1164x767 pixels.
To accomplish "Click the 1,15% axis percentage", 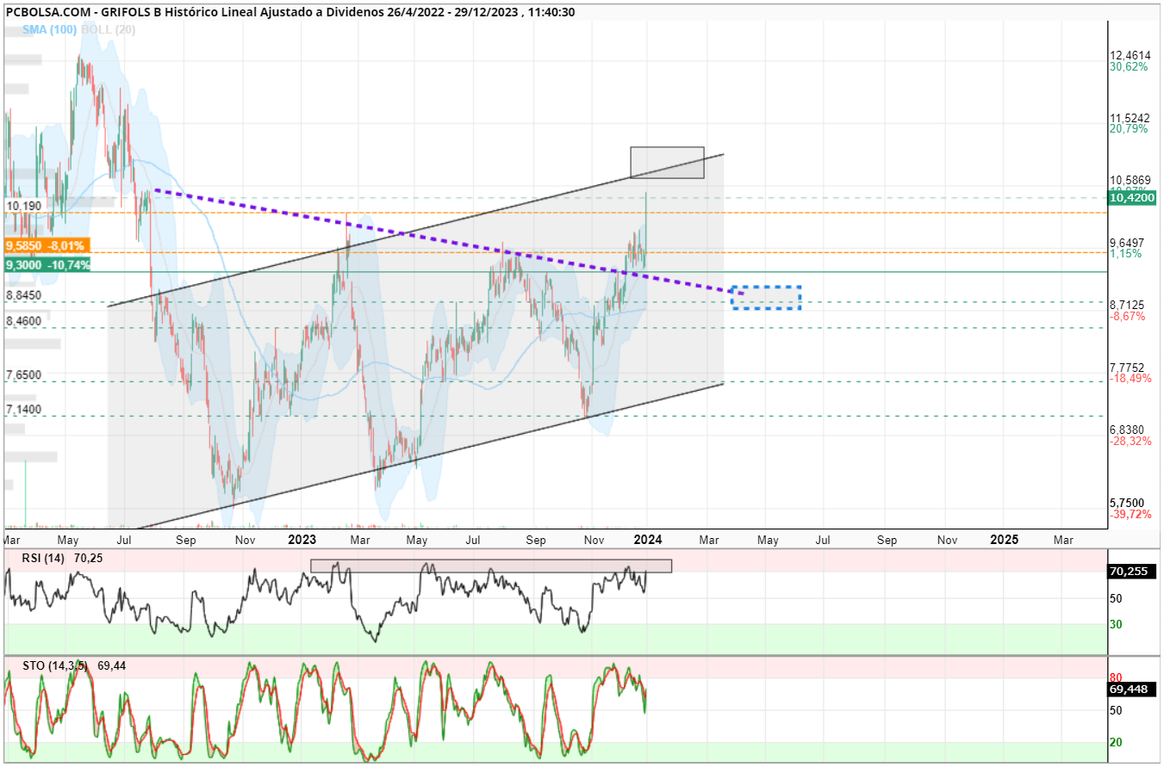I will (1126, 254).
